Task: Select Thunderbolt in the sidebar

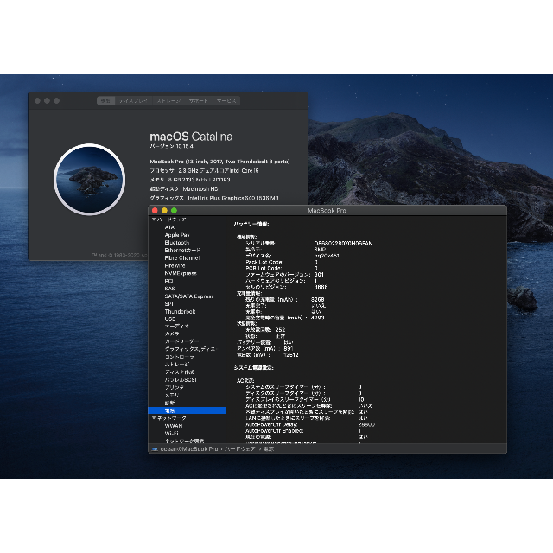Action: 180,311
